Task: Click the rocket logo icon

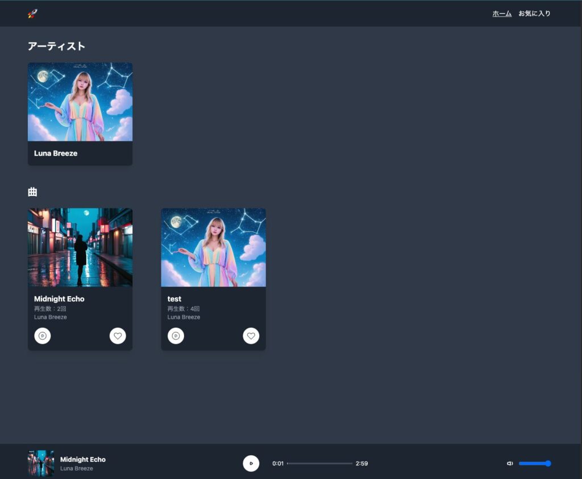Action: click(32, 14)
